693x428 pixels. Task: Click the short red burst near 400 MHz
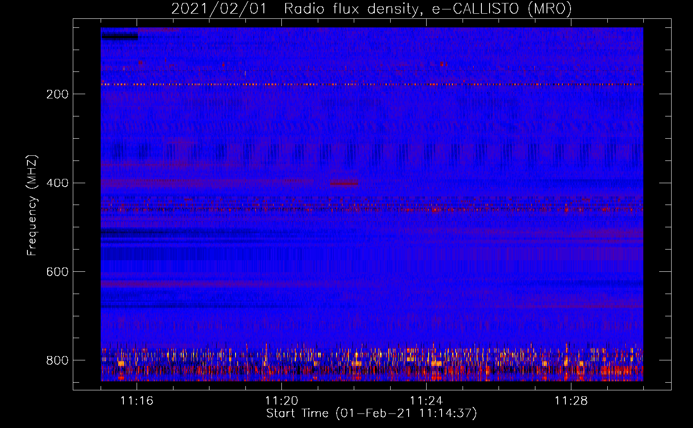tap(344, 184)
